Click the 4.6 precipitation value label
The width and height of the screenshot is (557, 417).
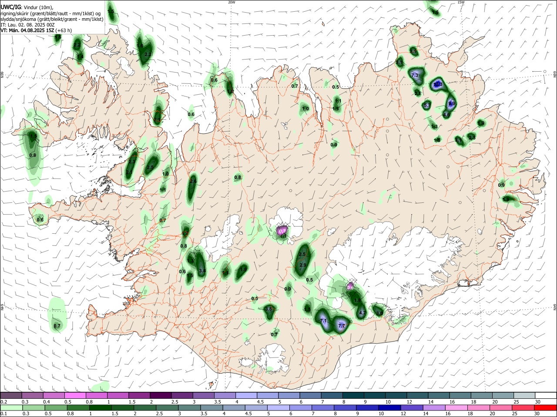click(x=446, y=115)
